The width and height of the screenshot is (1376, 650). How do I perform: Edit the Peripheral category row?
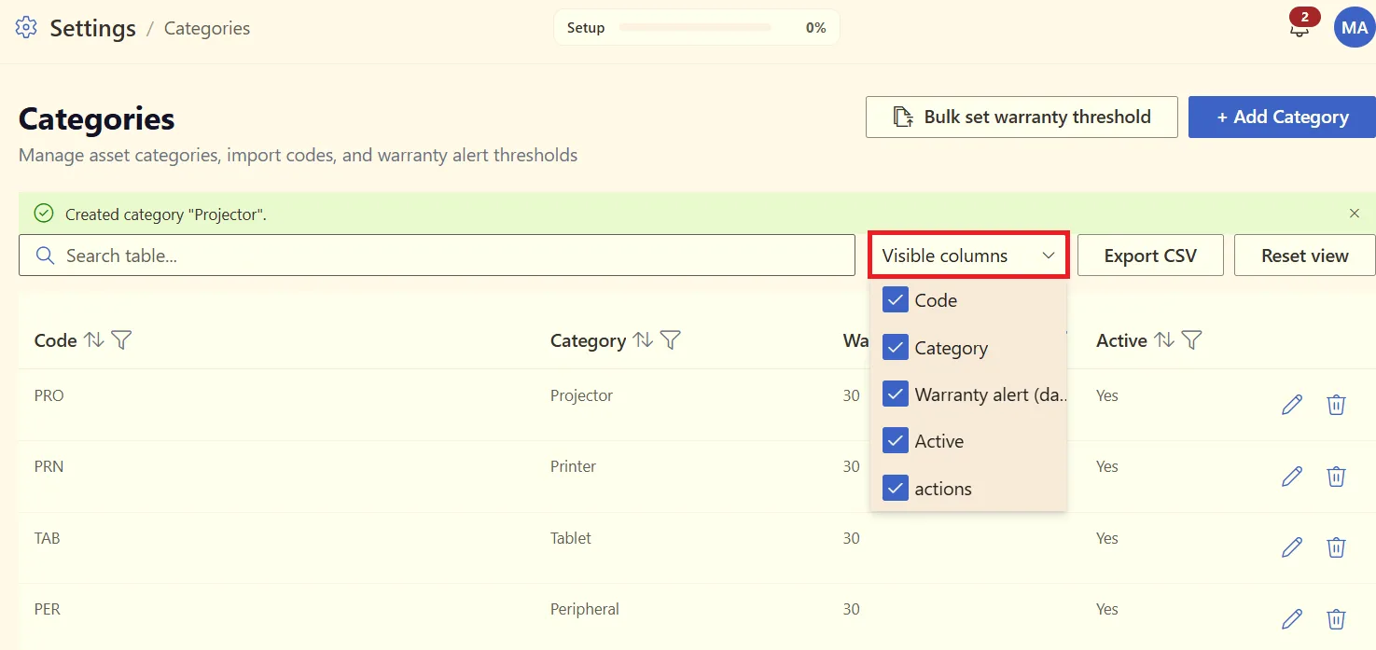point(1292,618)
